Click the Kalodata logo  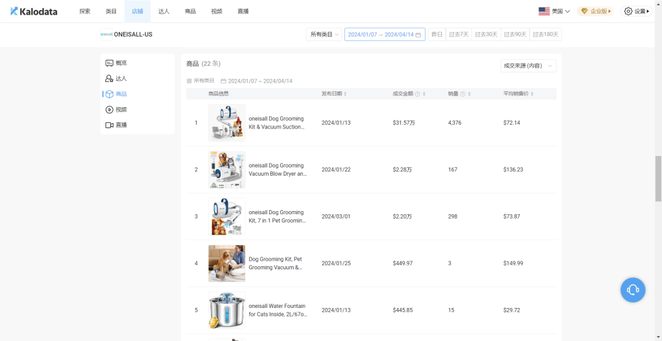coord(34,11)
